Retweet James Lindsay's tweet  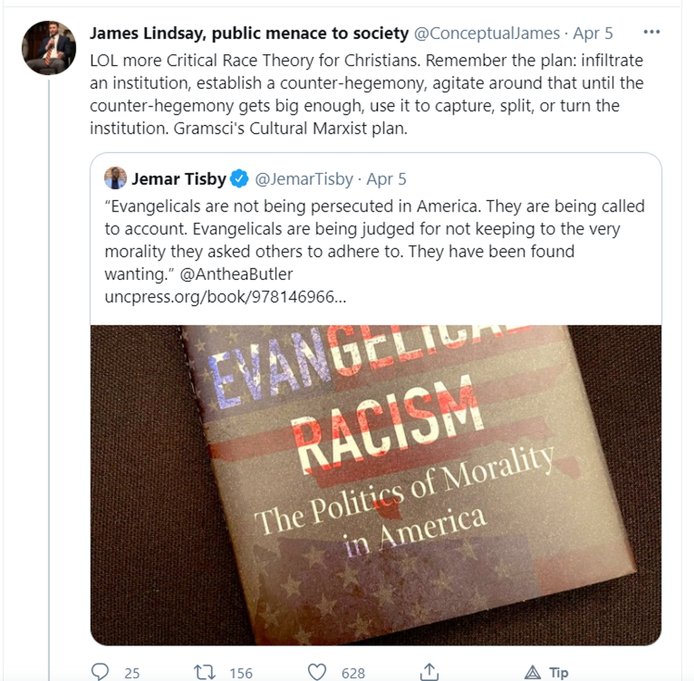pos(205,672)
